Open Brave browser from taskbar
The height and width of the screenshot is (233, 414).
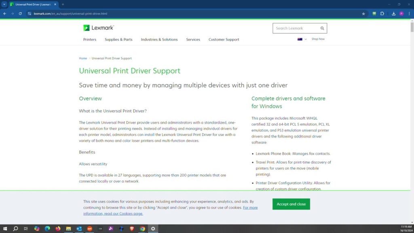click(x=132, y=229)
